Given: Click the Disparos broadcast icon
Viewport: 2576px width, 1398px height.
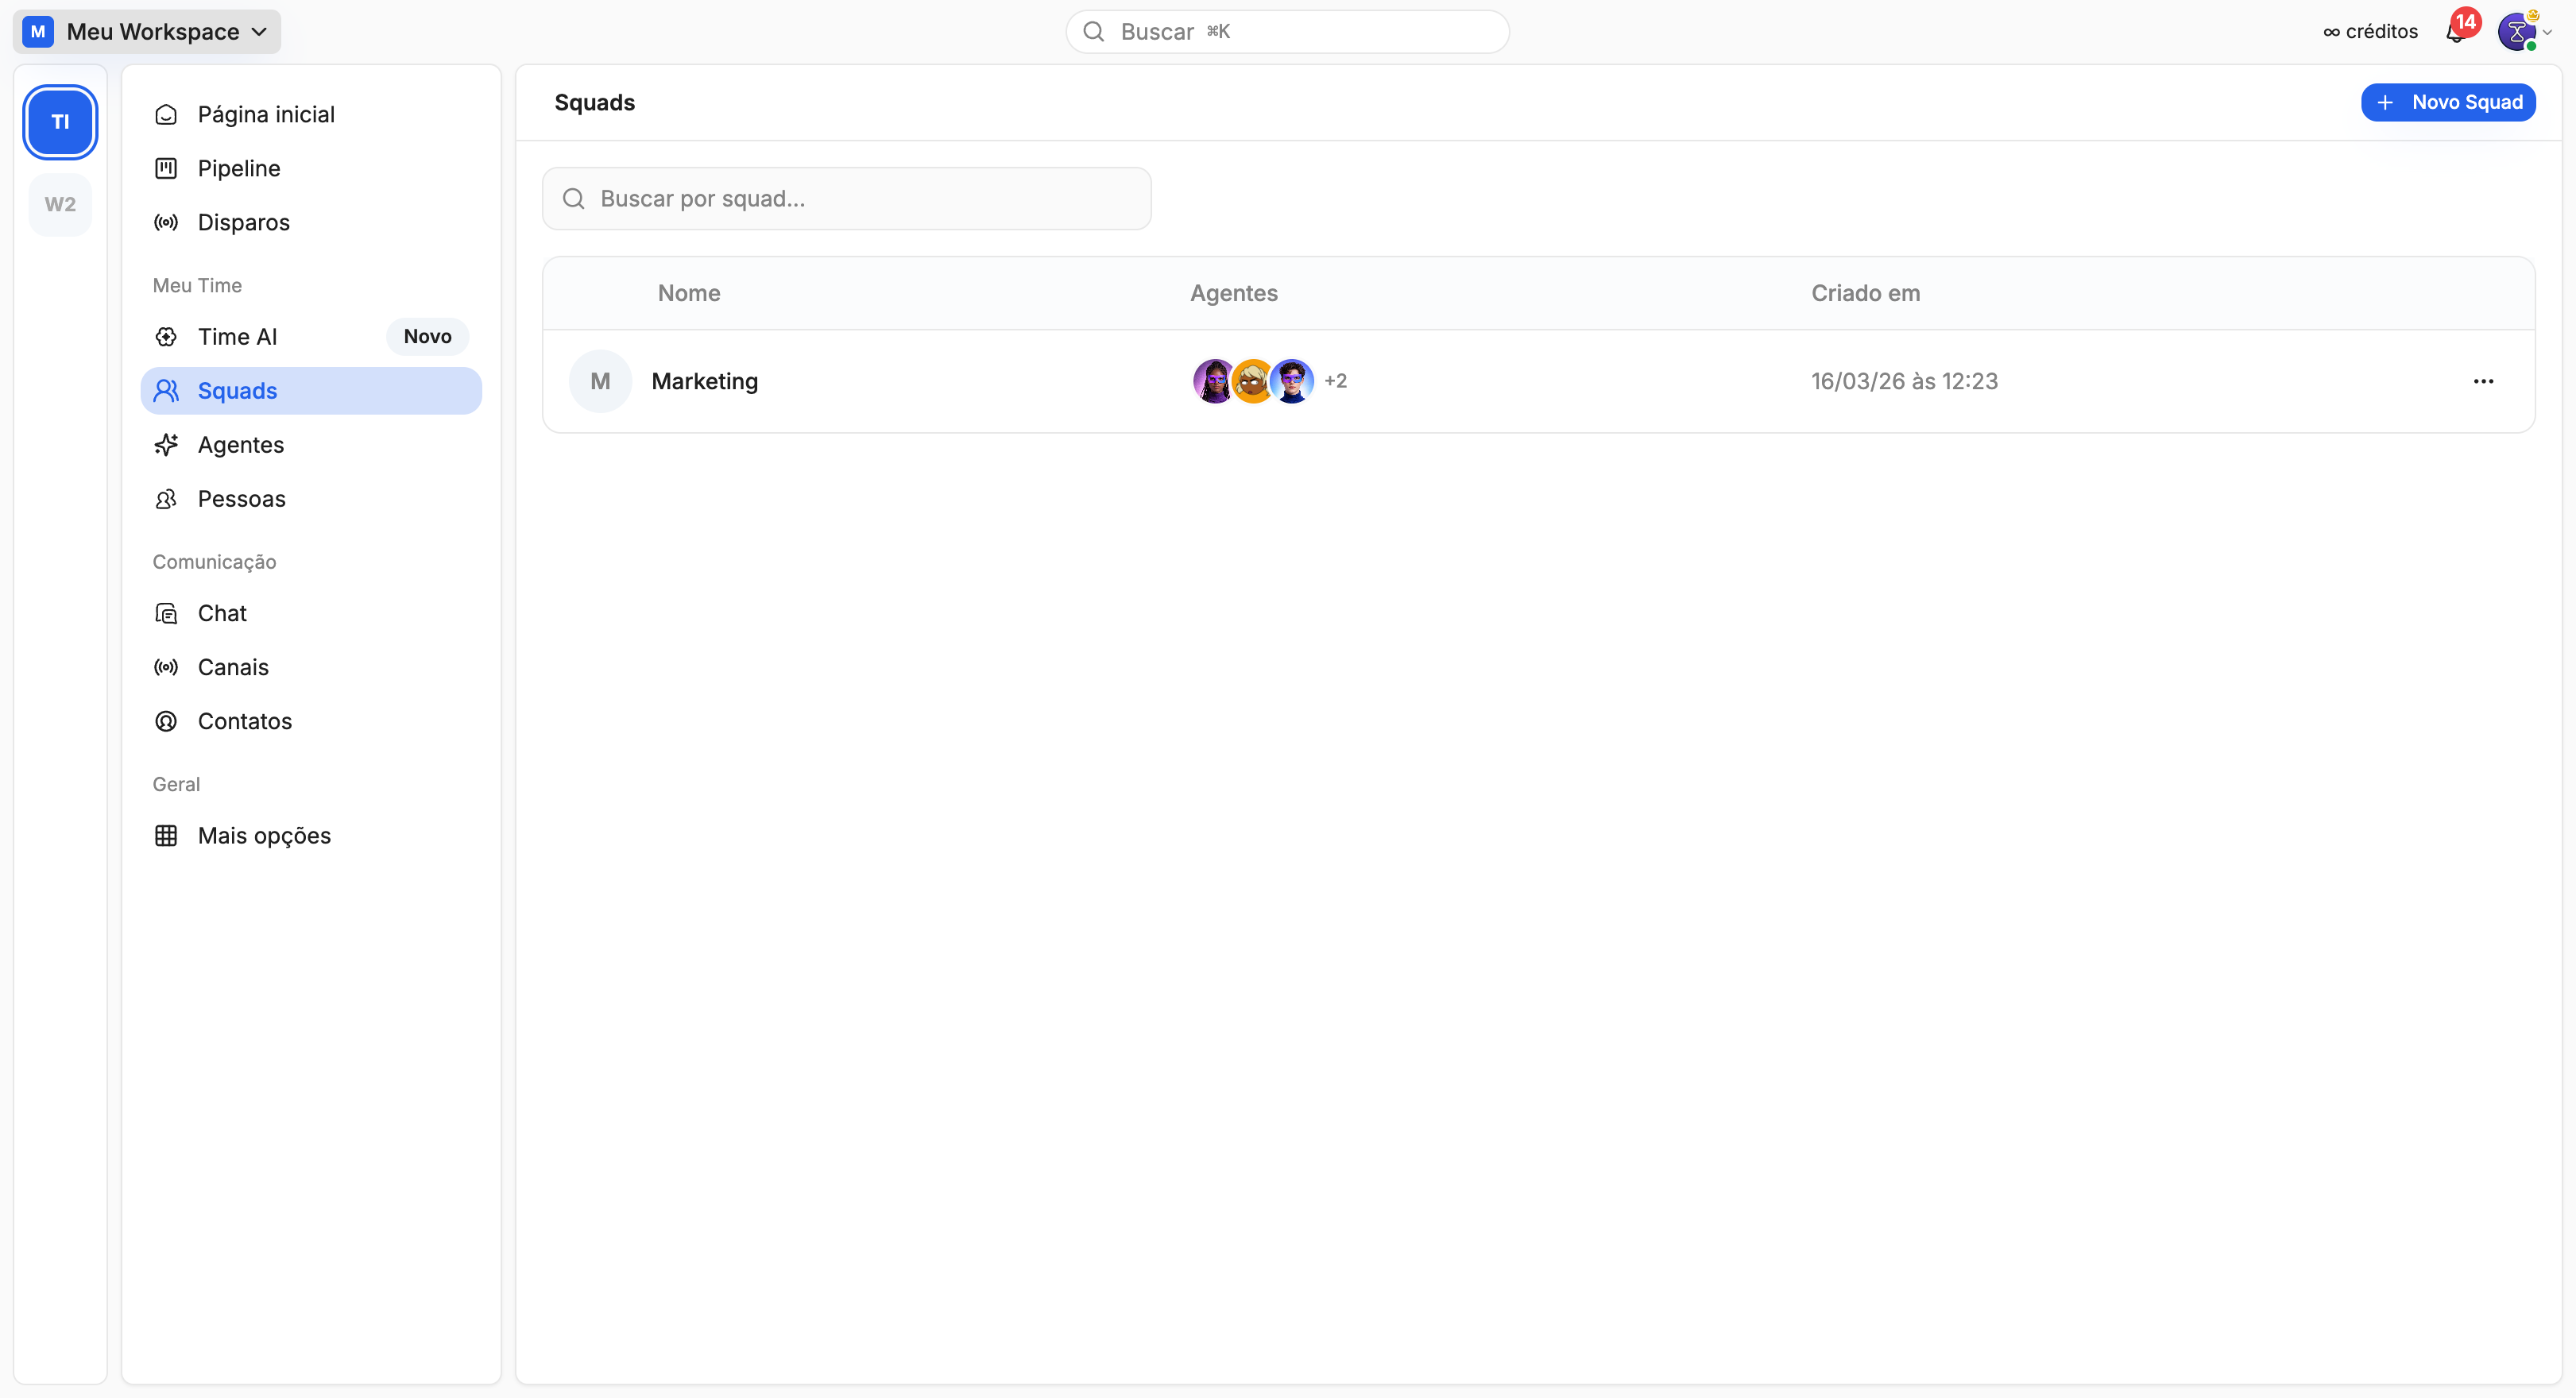Looking at the screenshot, I should point(166,223).
